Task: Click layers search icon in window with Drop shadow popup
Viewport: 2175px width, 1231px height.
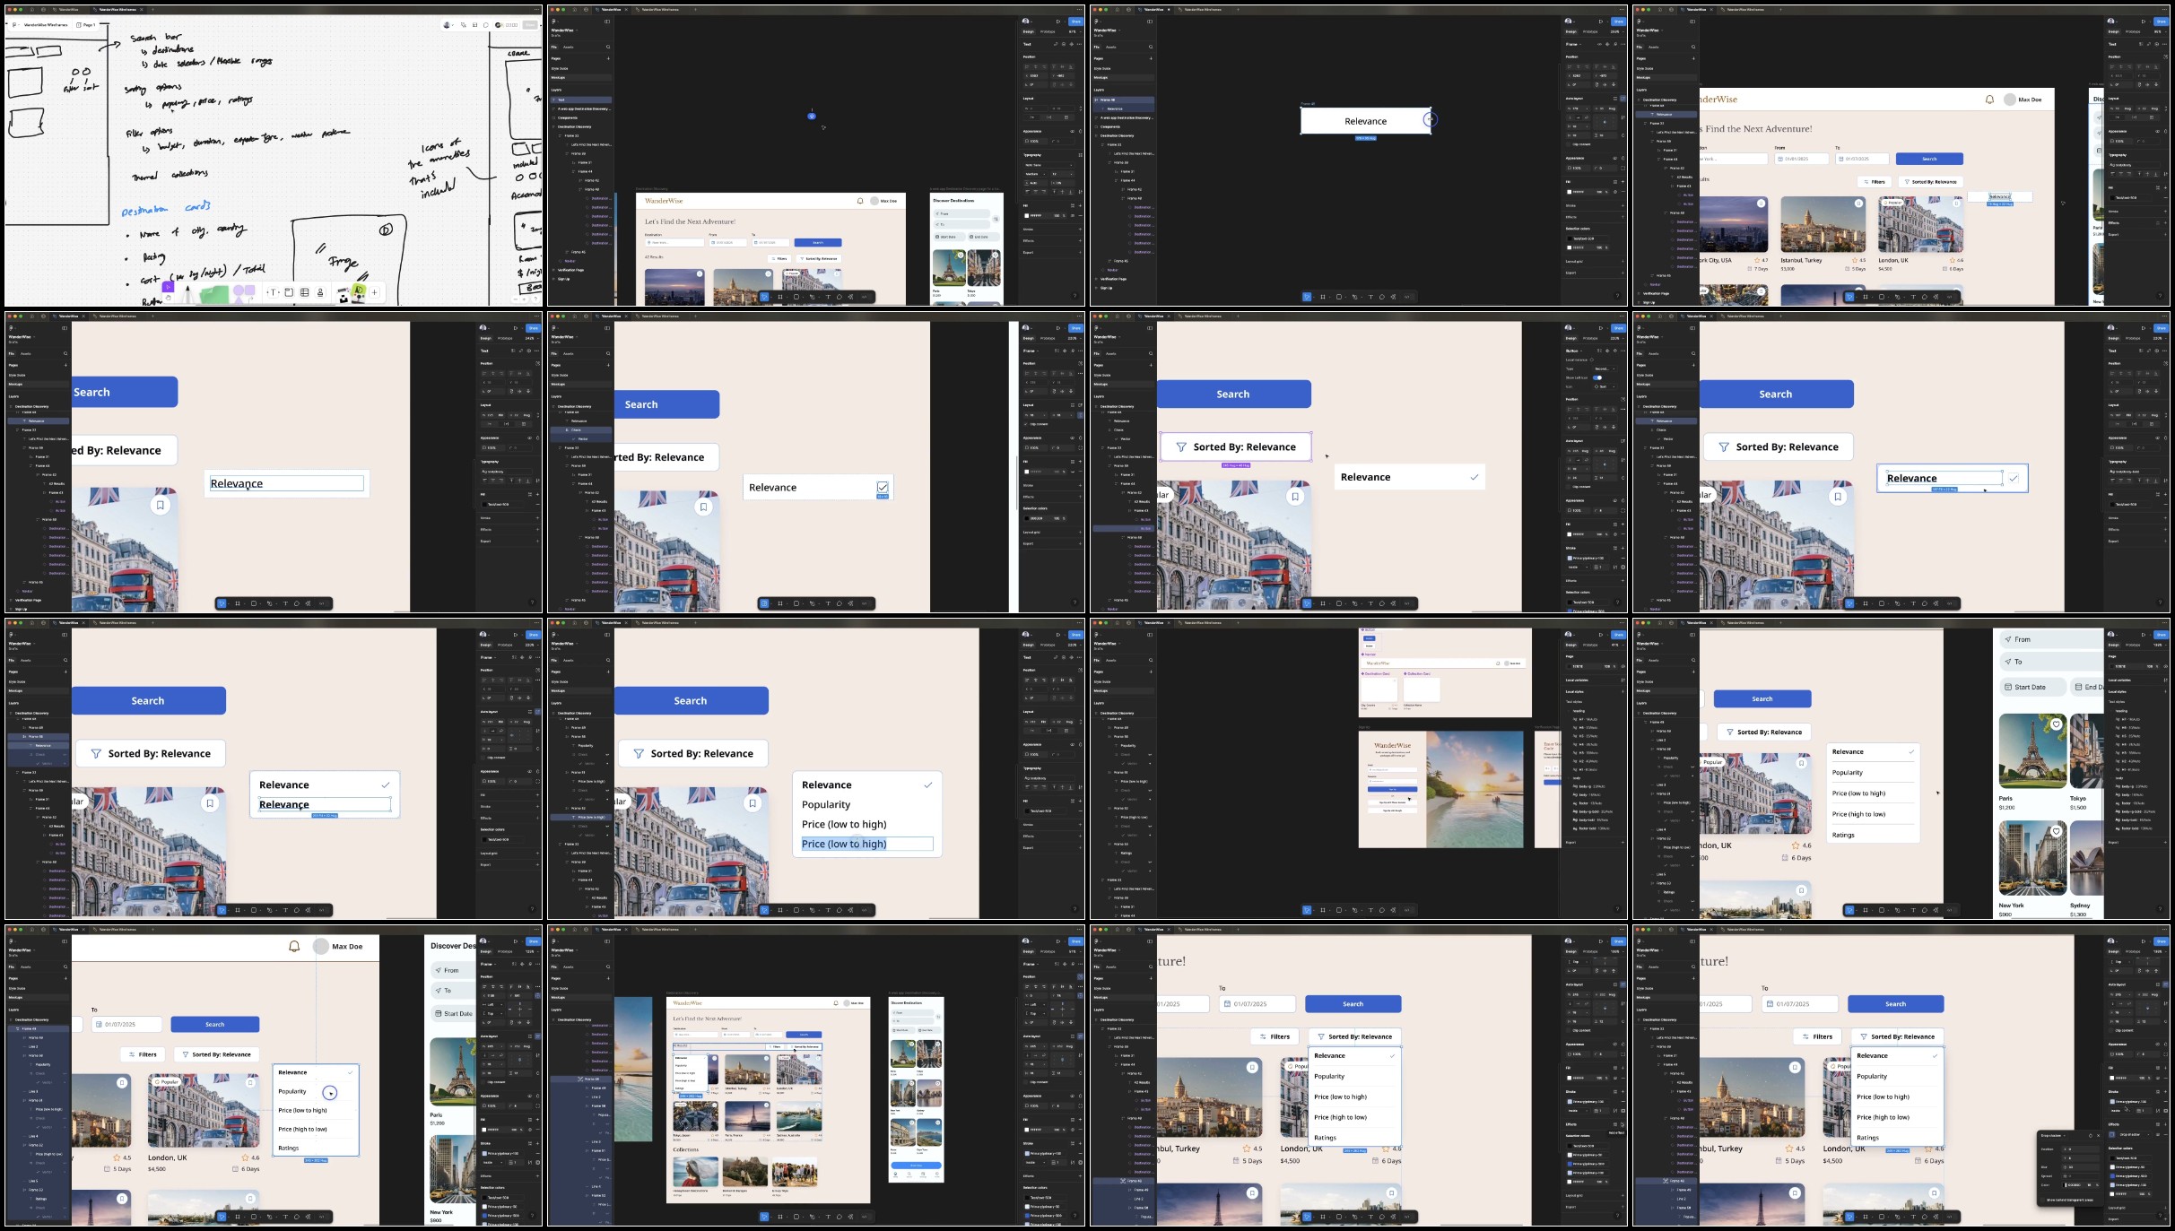Action: 1693,967
